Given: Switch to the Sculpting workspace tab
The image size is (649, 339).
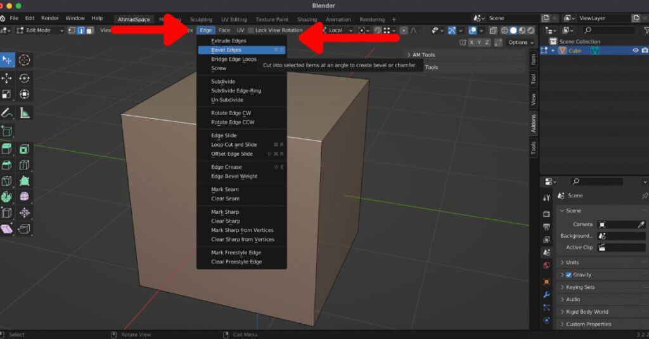Looking at the screenshot, I should [201, 20].
